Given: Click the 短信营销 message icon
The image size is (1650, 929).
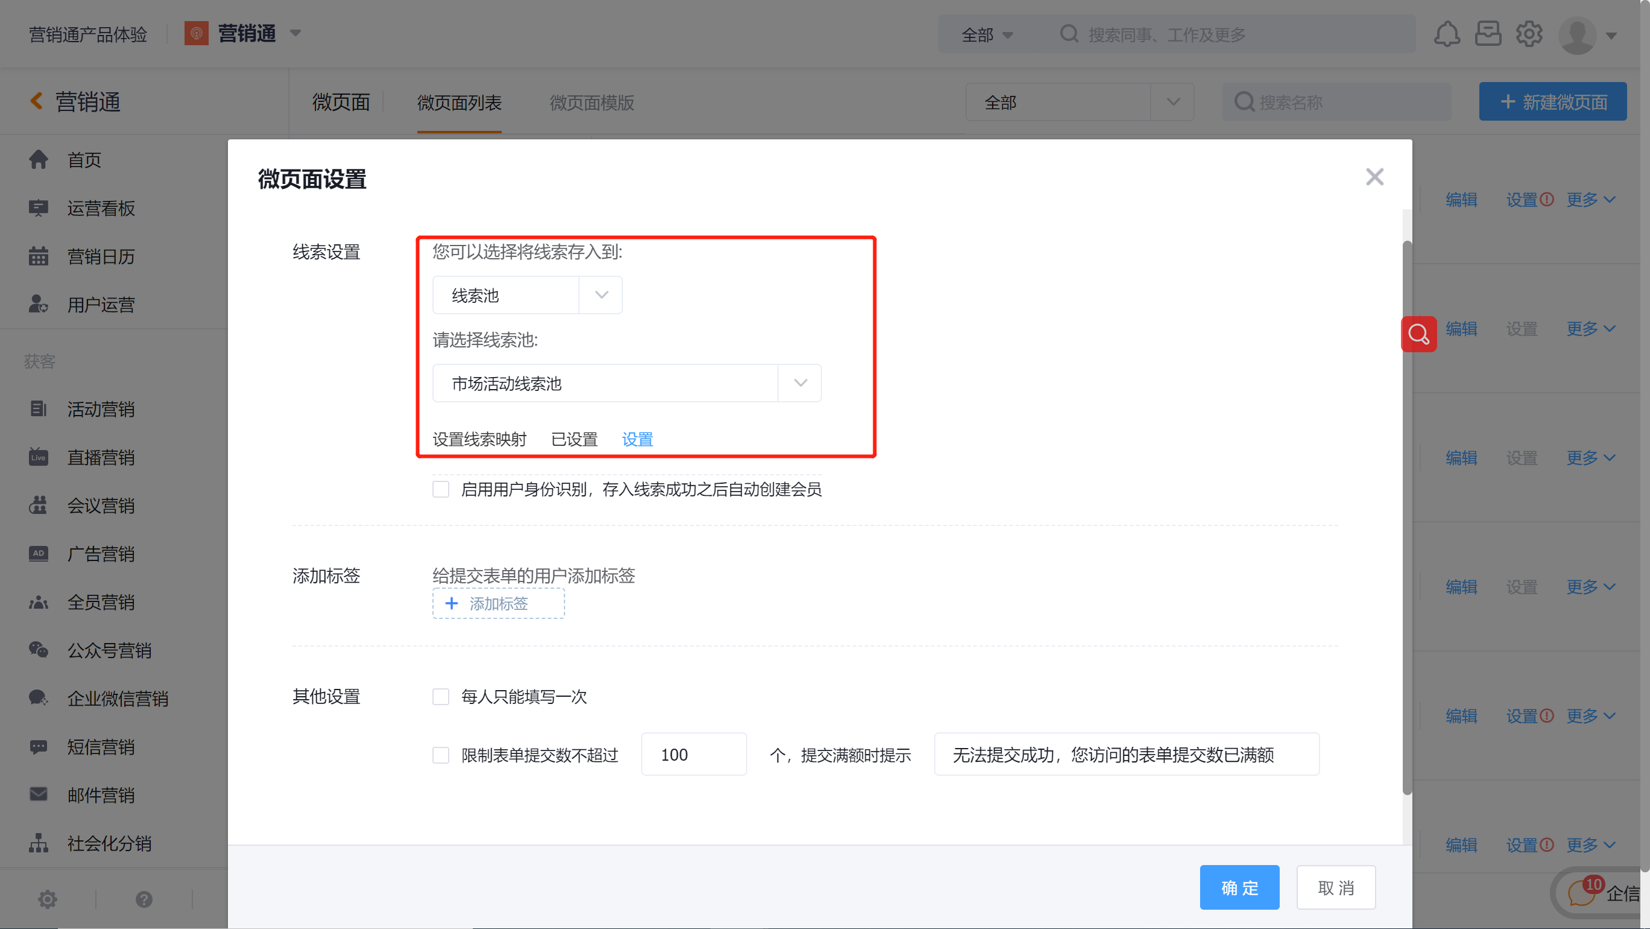Looking at the screenshot, I should click(x=39, y=746).
